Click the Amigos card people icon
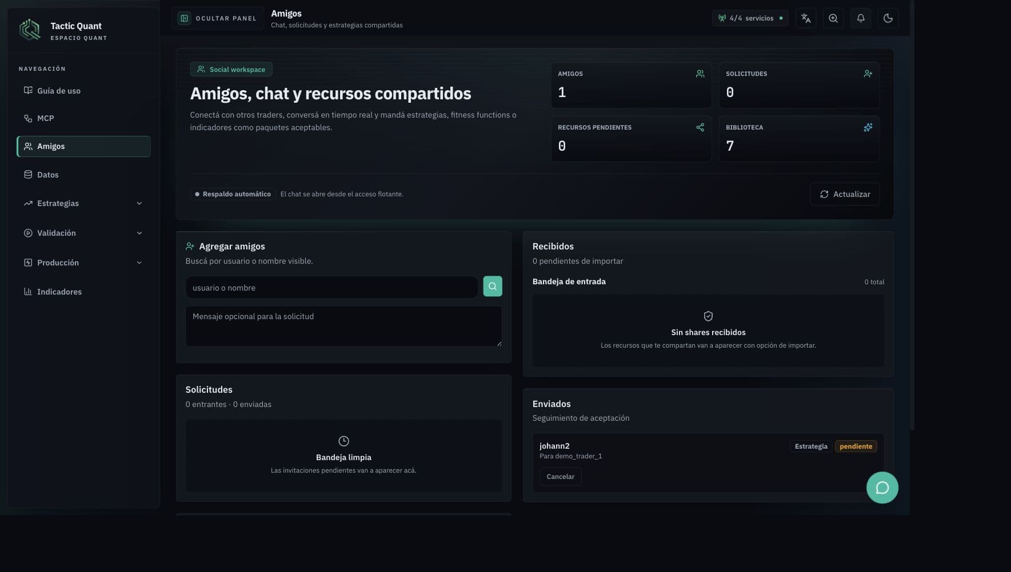 click(700, 74)
